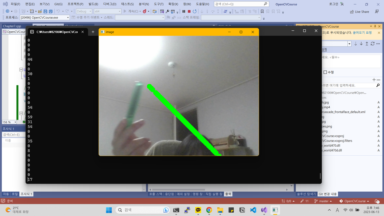Click the 끌어오기 요청 link
384x216 pixels.
(362, 32)
